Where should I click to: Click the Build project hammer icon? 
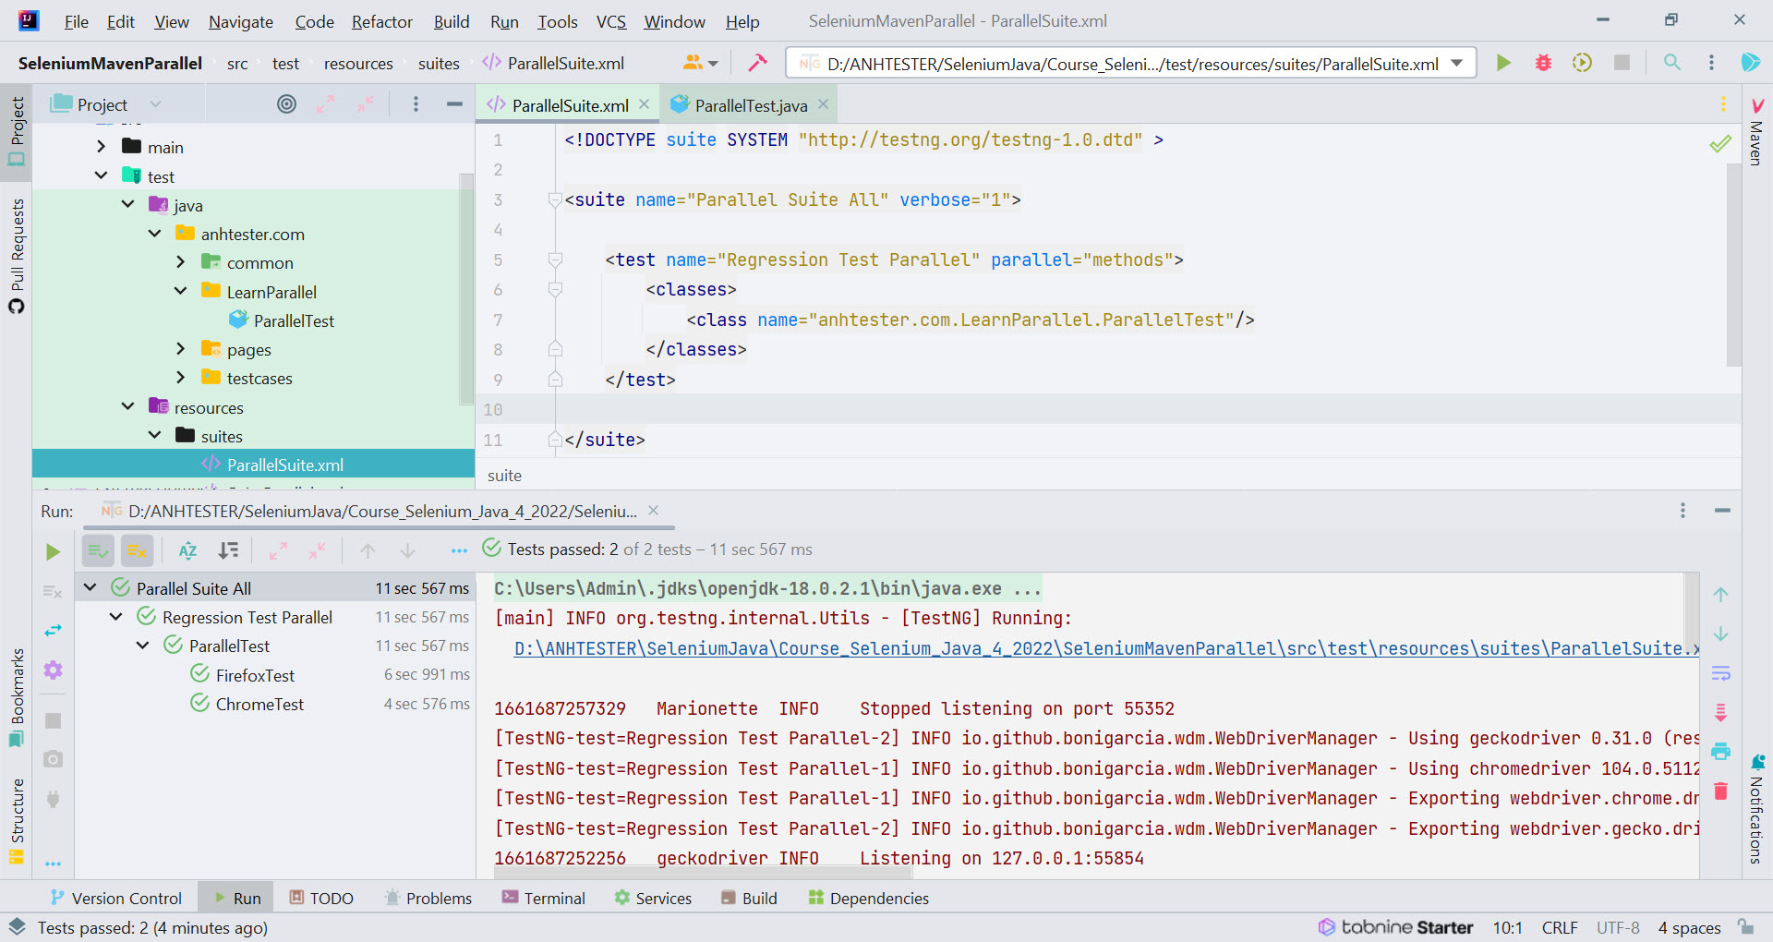[x=757, y=63]
